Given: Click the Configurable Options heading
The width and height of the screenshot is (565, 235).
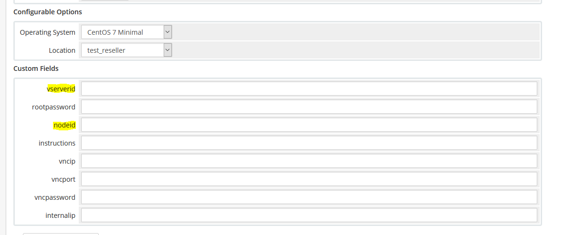Looking at the screenshot, I should click(47, 12).
